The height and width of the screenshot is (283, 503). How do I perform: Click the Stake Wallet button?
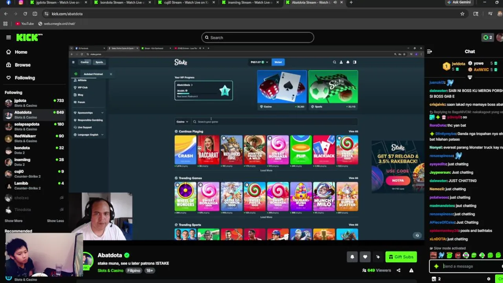(278, 62)
